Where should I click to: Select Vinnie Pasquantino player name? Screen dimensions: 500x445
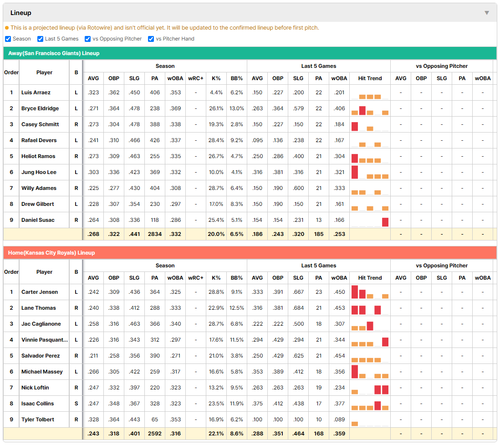[x=44, y=340]
